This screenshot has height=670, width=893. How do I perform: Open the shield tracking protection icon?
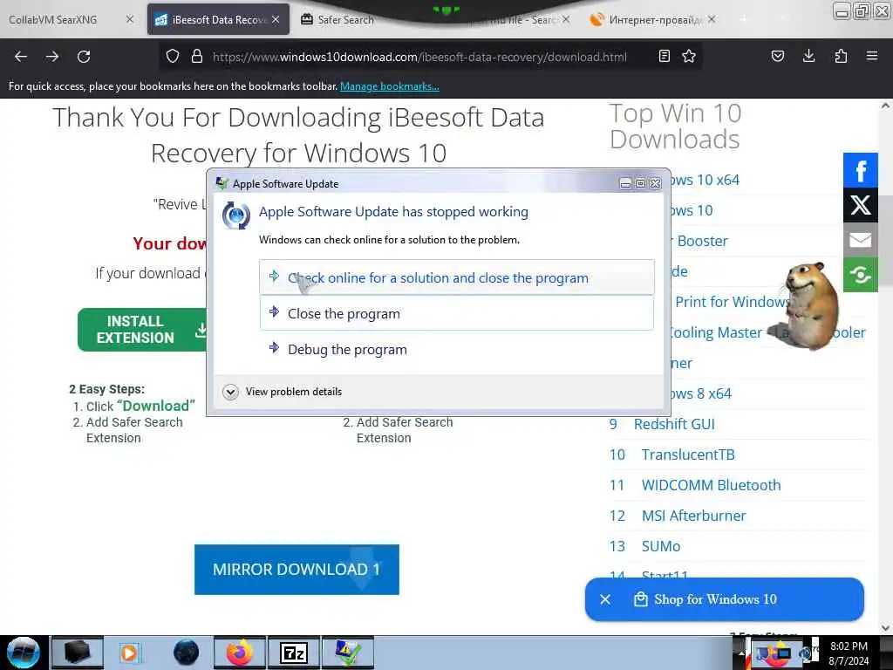pos(173,57)
